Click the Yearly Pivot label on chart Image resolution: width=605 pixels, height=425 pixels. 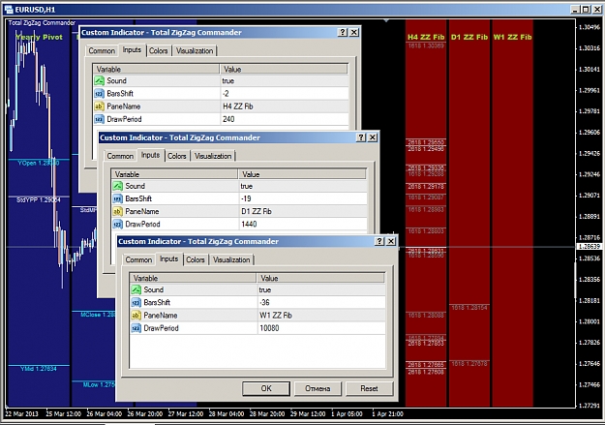(39, 37)
